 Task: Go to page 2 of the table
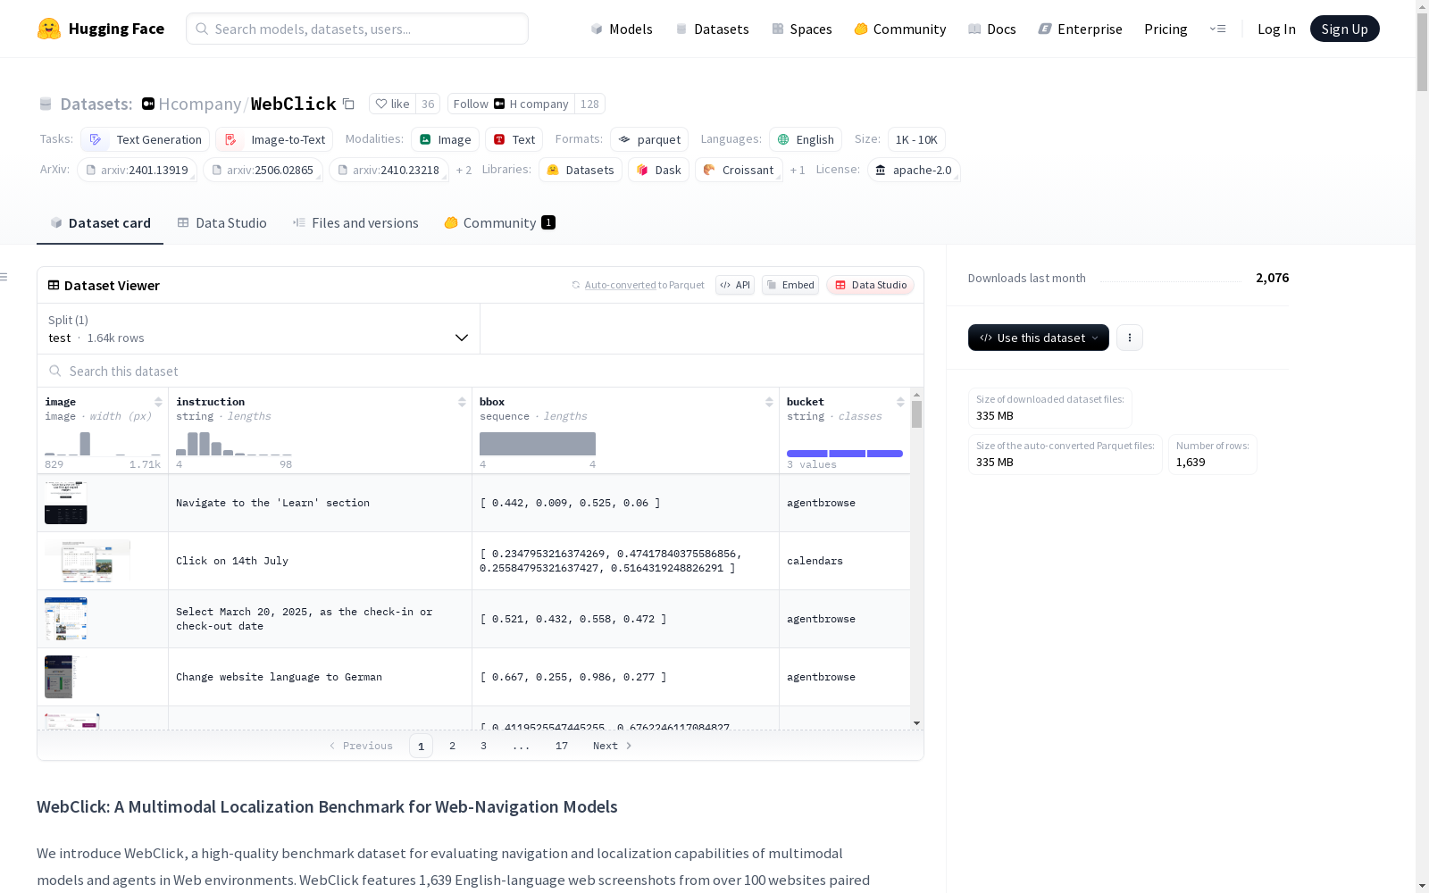click(x=453, y=746)
